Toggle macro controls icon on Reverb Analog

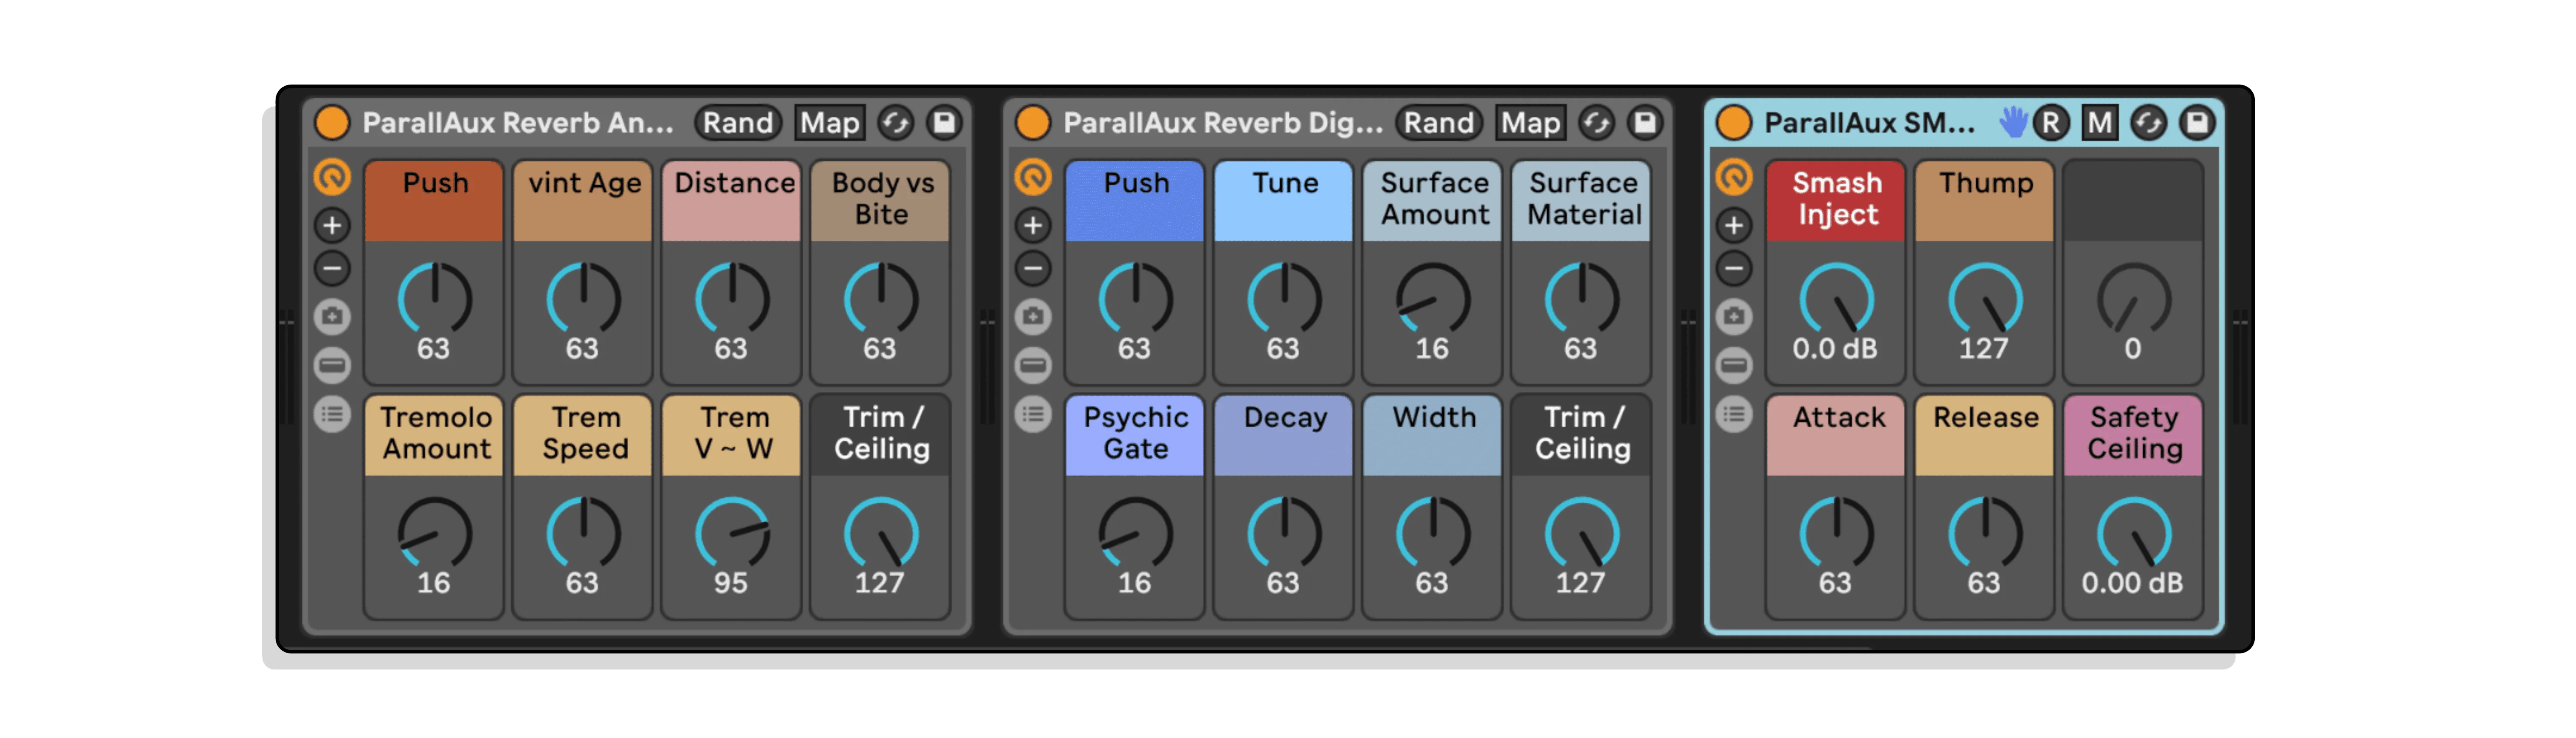[332, 177]
